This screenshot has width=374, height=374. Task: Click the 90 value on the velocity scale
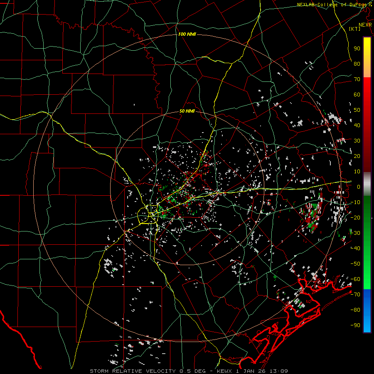pos(357,49)
